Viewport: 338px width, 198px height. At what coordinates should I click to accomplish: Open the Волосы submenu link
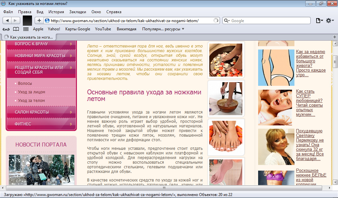tap(25, 83)
